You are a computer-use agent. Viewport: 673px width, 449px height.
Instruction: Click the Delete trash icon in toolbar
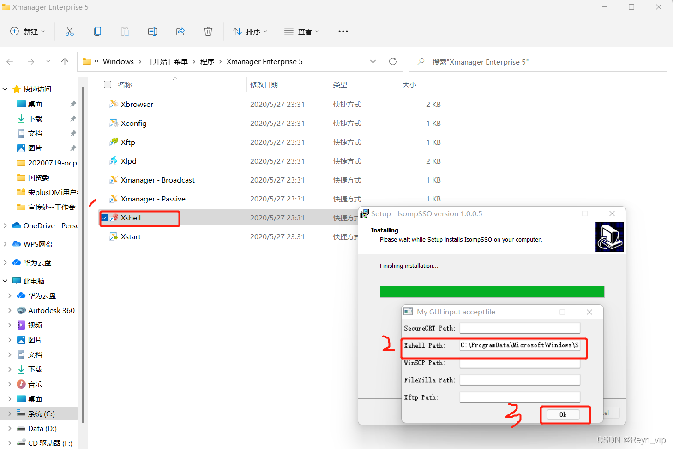click(x=208, y=31)
